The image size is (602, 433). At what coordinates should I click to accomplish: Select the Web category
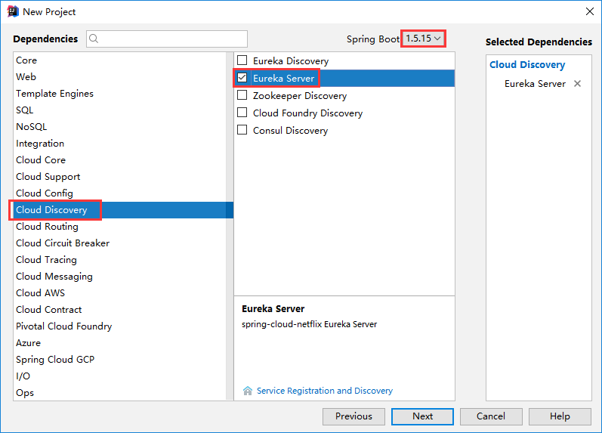coord(120,77)
